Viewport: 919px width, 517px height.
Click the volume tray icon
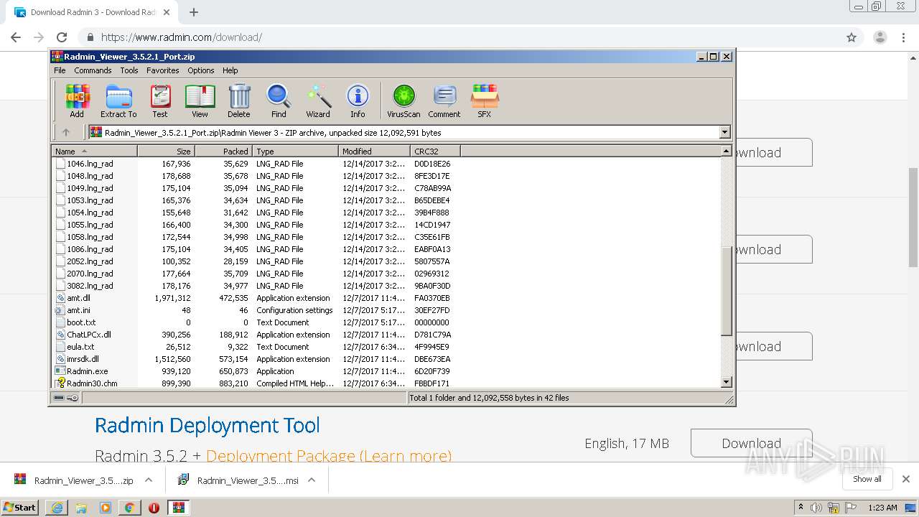816,508
